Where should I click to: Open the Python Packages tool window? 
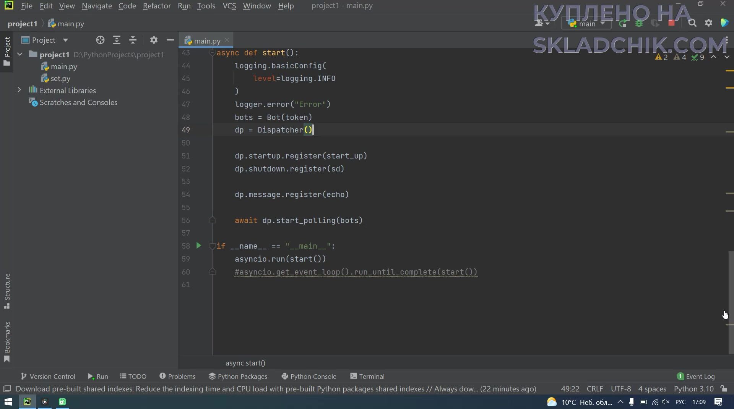[x=238, y=376]
